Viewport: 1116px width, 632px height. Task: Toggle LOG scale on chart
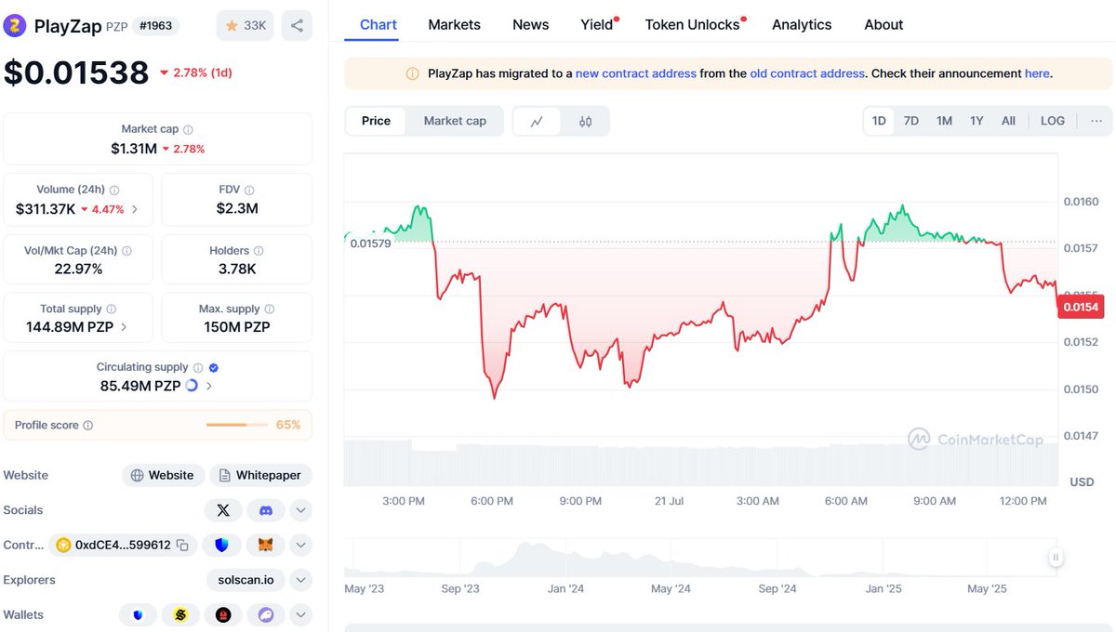click(1053, 121)
